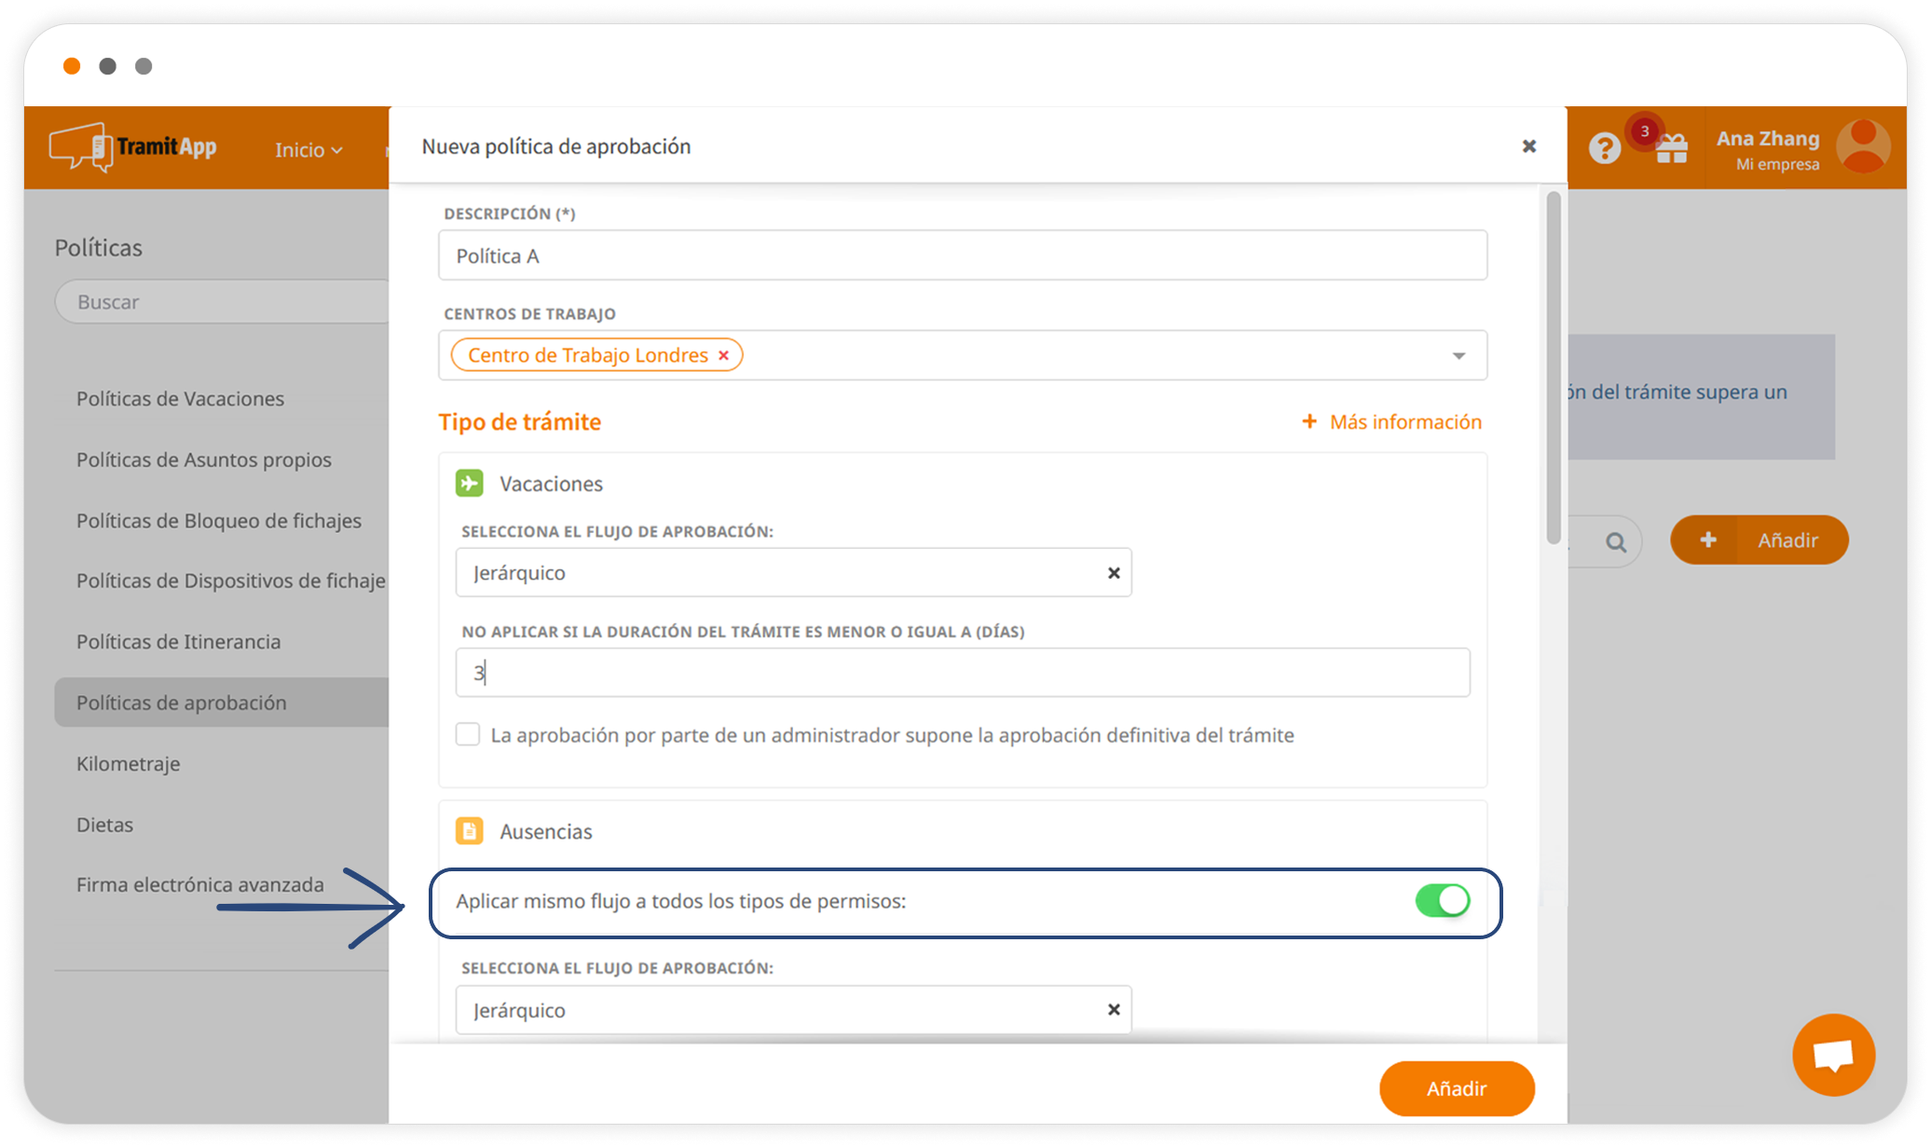Click the TramitApp logo
The width and height of the screenshot is (1931, 1148).
pos(133,147)
